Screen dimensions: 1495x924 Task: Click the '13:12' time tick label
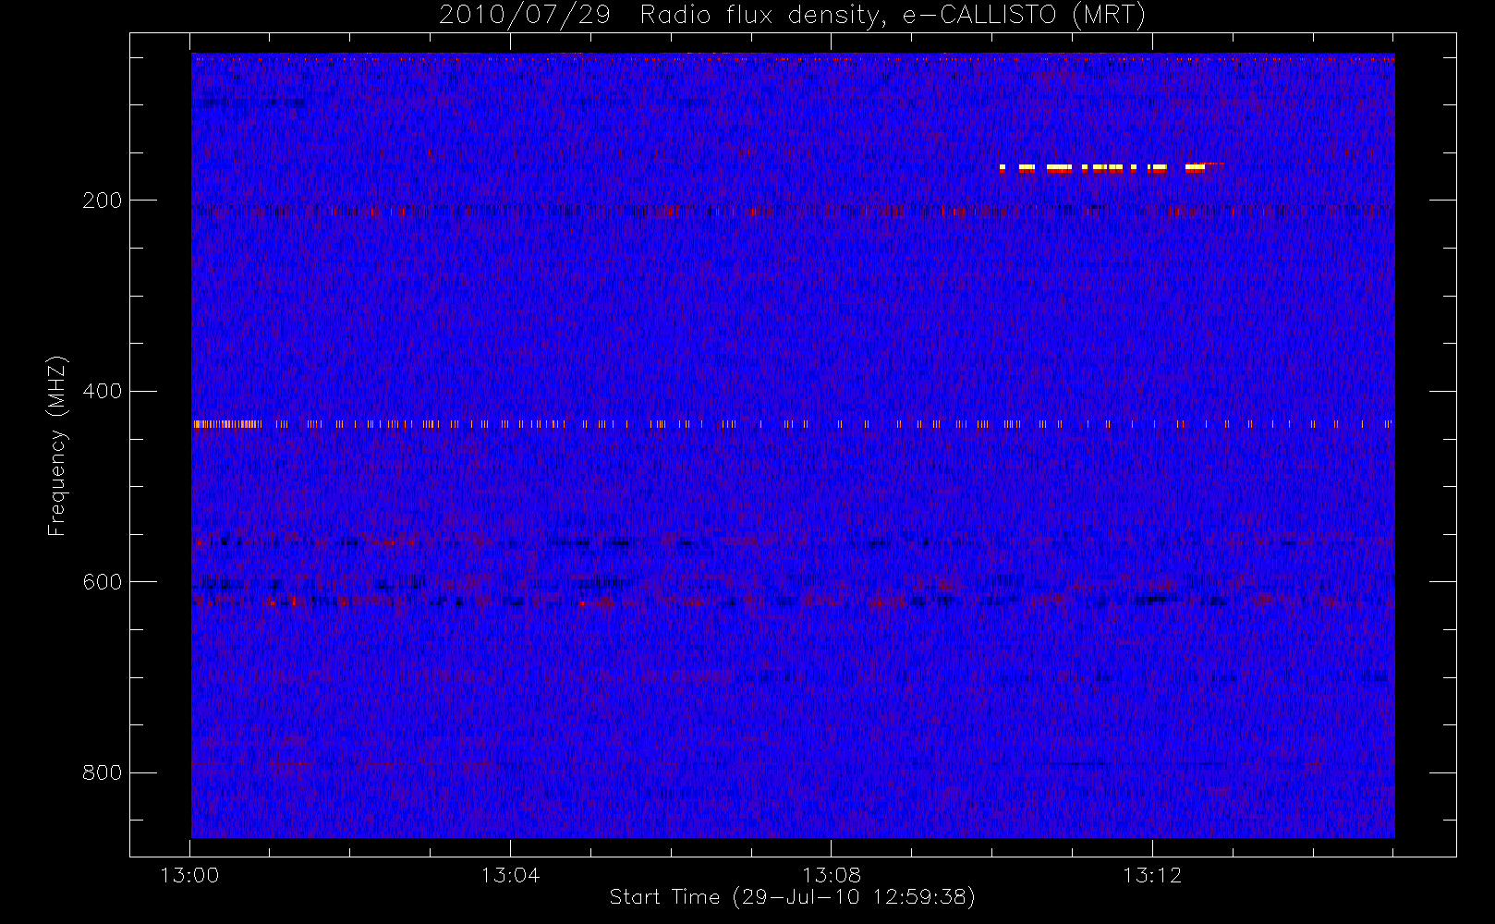[x=1152, y=875]
